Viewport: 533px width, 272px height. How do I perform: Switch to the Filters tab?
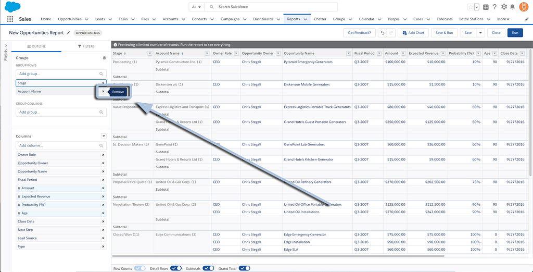click(86, 46)
